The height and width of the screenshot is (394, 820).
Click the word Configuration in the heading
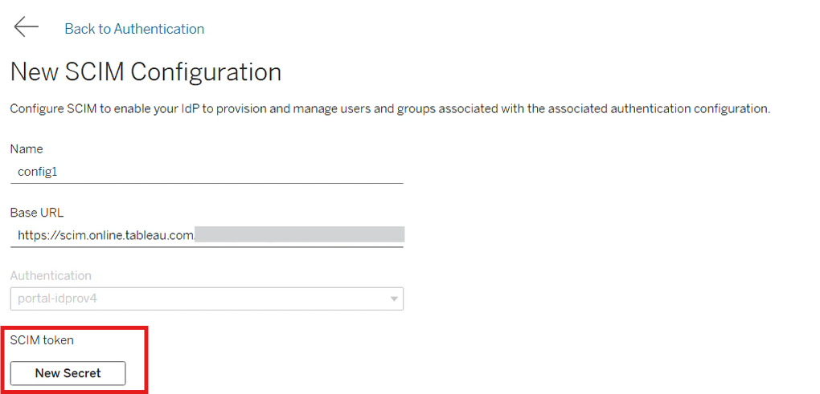(x=206, y=72)
